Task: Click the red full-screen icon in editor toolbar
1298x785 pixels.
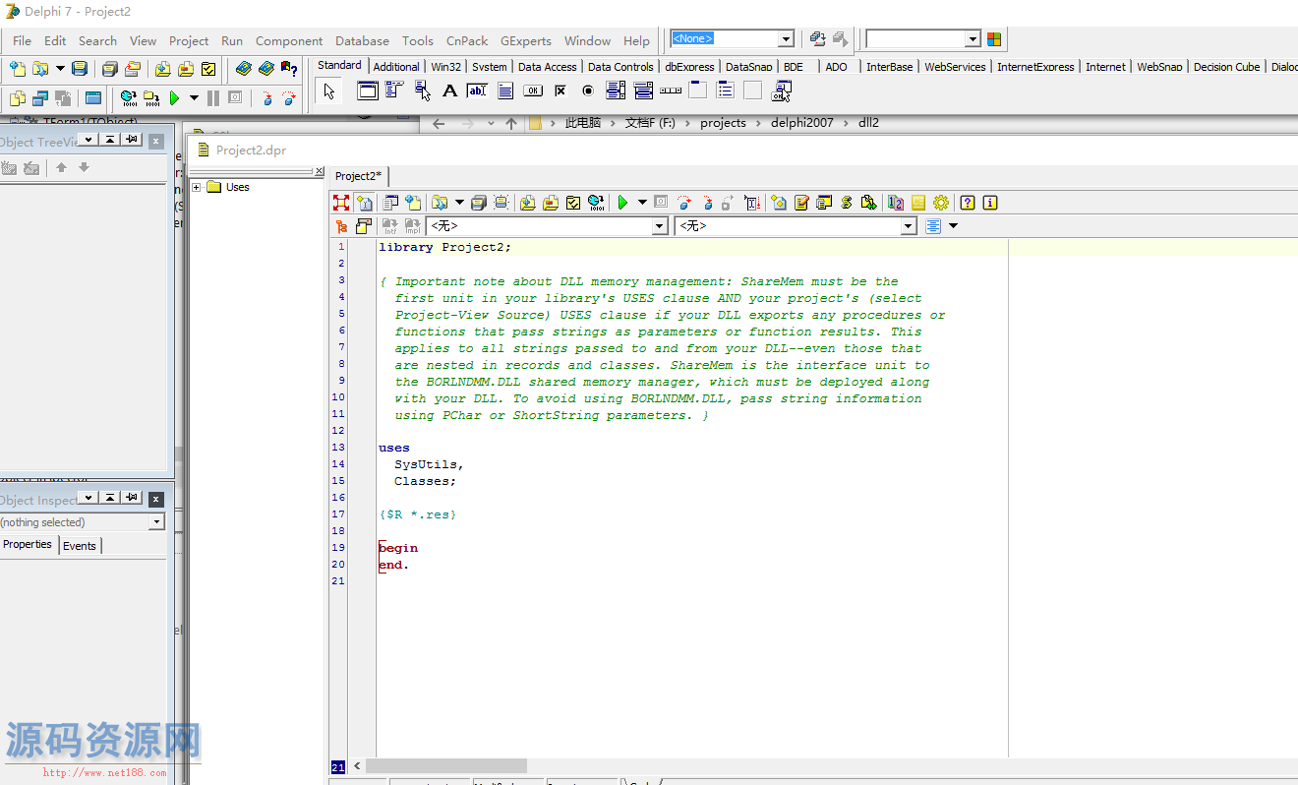Action: 341,203
